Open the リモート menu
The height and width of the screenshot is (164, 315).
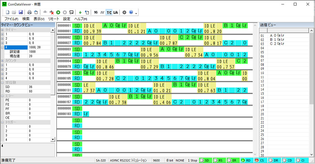(54, 19)
